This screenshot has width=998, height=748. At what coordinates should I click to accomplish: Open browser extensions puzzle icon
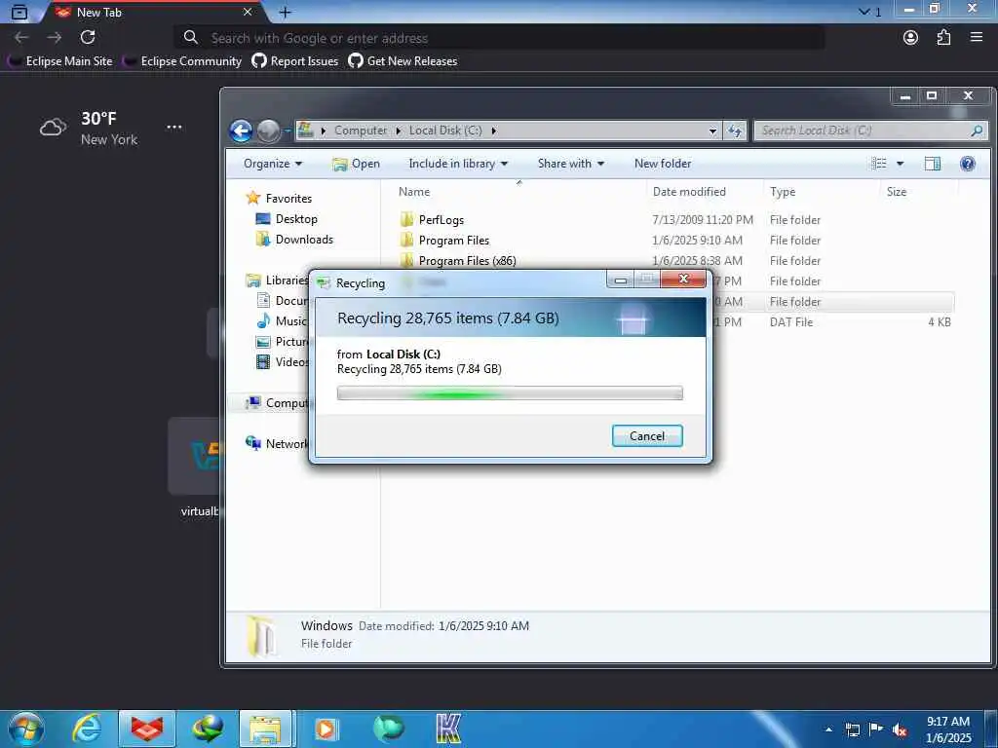point(943,38)
